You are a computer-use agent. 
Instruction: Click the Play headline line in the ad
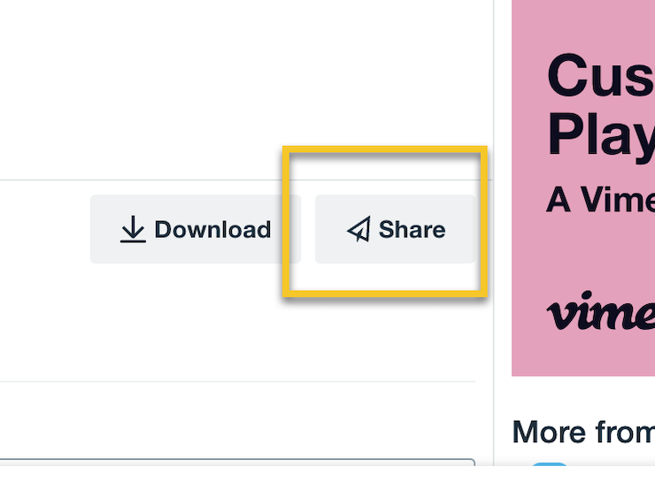[601, 134]
